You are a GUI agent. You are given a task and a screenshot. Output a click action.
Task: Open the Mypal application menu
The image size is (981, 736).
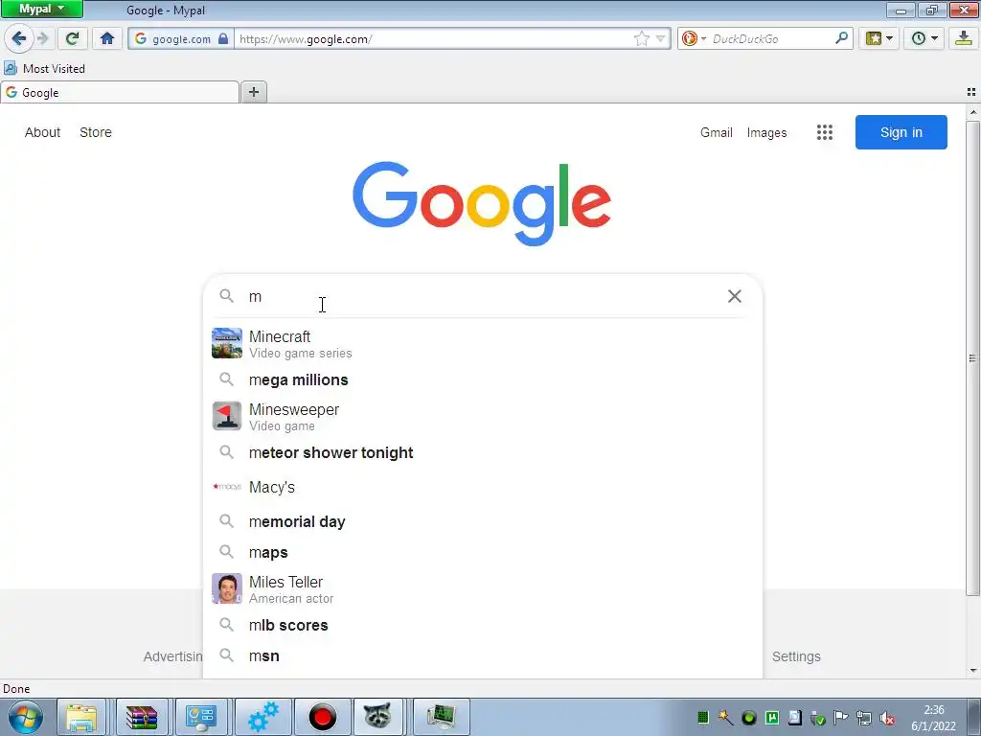point(41,9)
